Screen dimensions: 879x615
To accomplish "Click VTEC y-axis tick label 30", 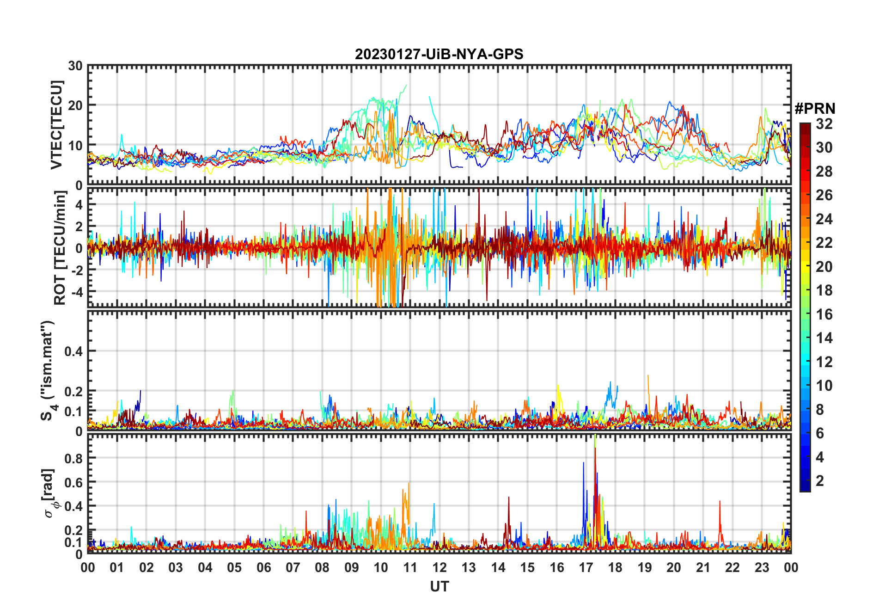I will pyautogui.click(x=75, y=66).
